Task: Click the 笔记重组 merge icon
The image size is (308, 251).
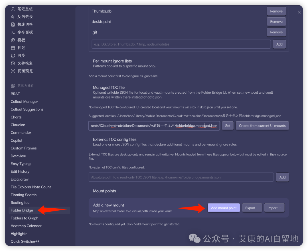Action: click(x=13, y=9)
